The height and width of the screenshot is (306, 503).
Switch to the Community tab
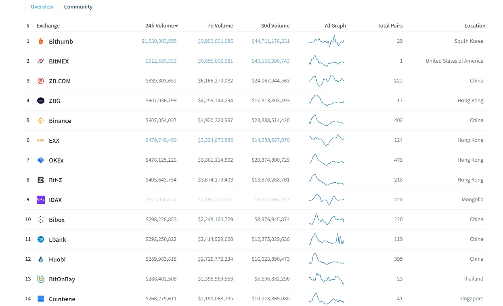pyautogui.click(x=78, y=6)
